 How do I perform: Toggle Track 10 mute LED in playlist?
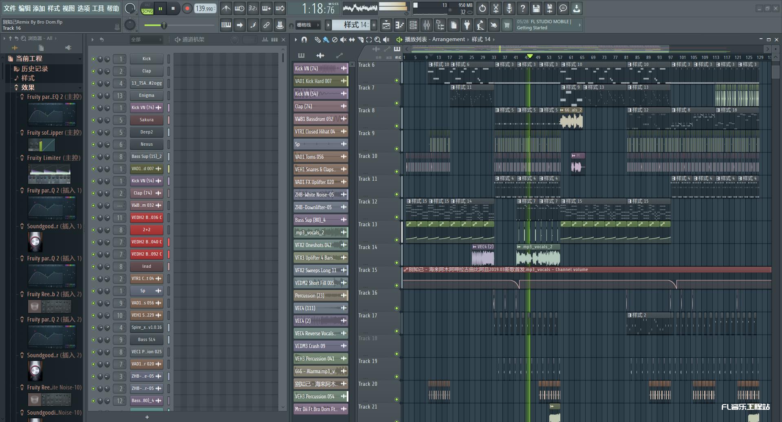pyautogui.click(x=397, y=172)
